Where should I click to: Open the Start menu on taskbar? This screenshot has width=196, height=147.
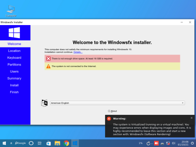[x=4, y=143]
